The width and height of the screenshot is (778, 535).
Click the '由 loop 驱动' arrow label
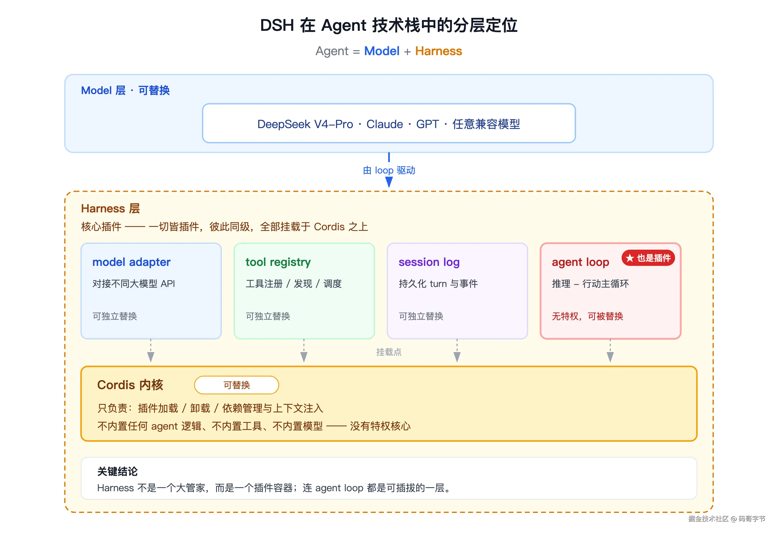click(389, 170)
